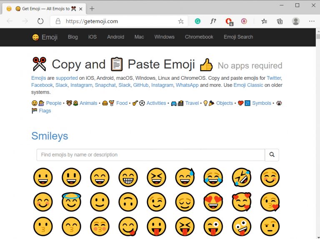Image resolution: width=320 pixels, height=239 pixels.
Task: Select the grinning face with big eyes emoji
Action: tap(71, 178)
